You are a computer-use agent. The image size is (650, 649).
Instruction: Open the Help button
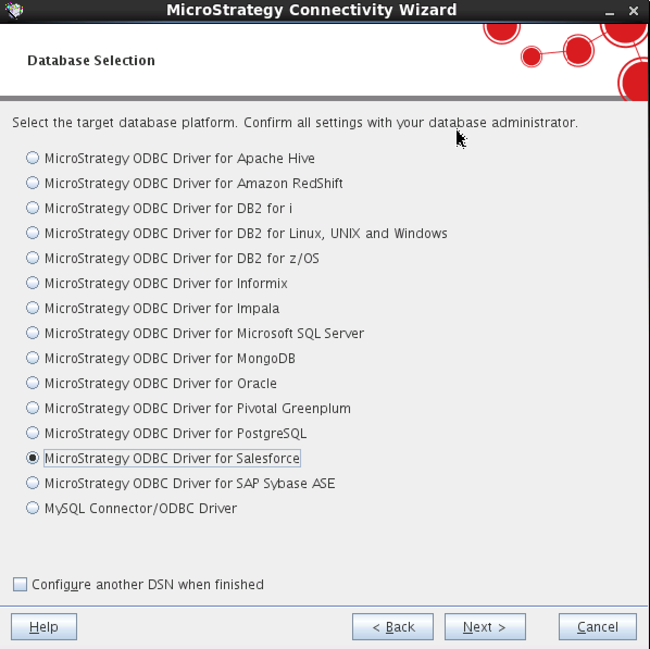44,627
